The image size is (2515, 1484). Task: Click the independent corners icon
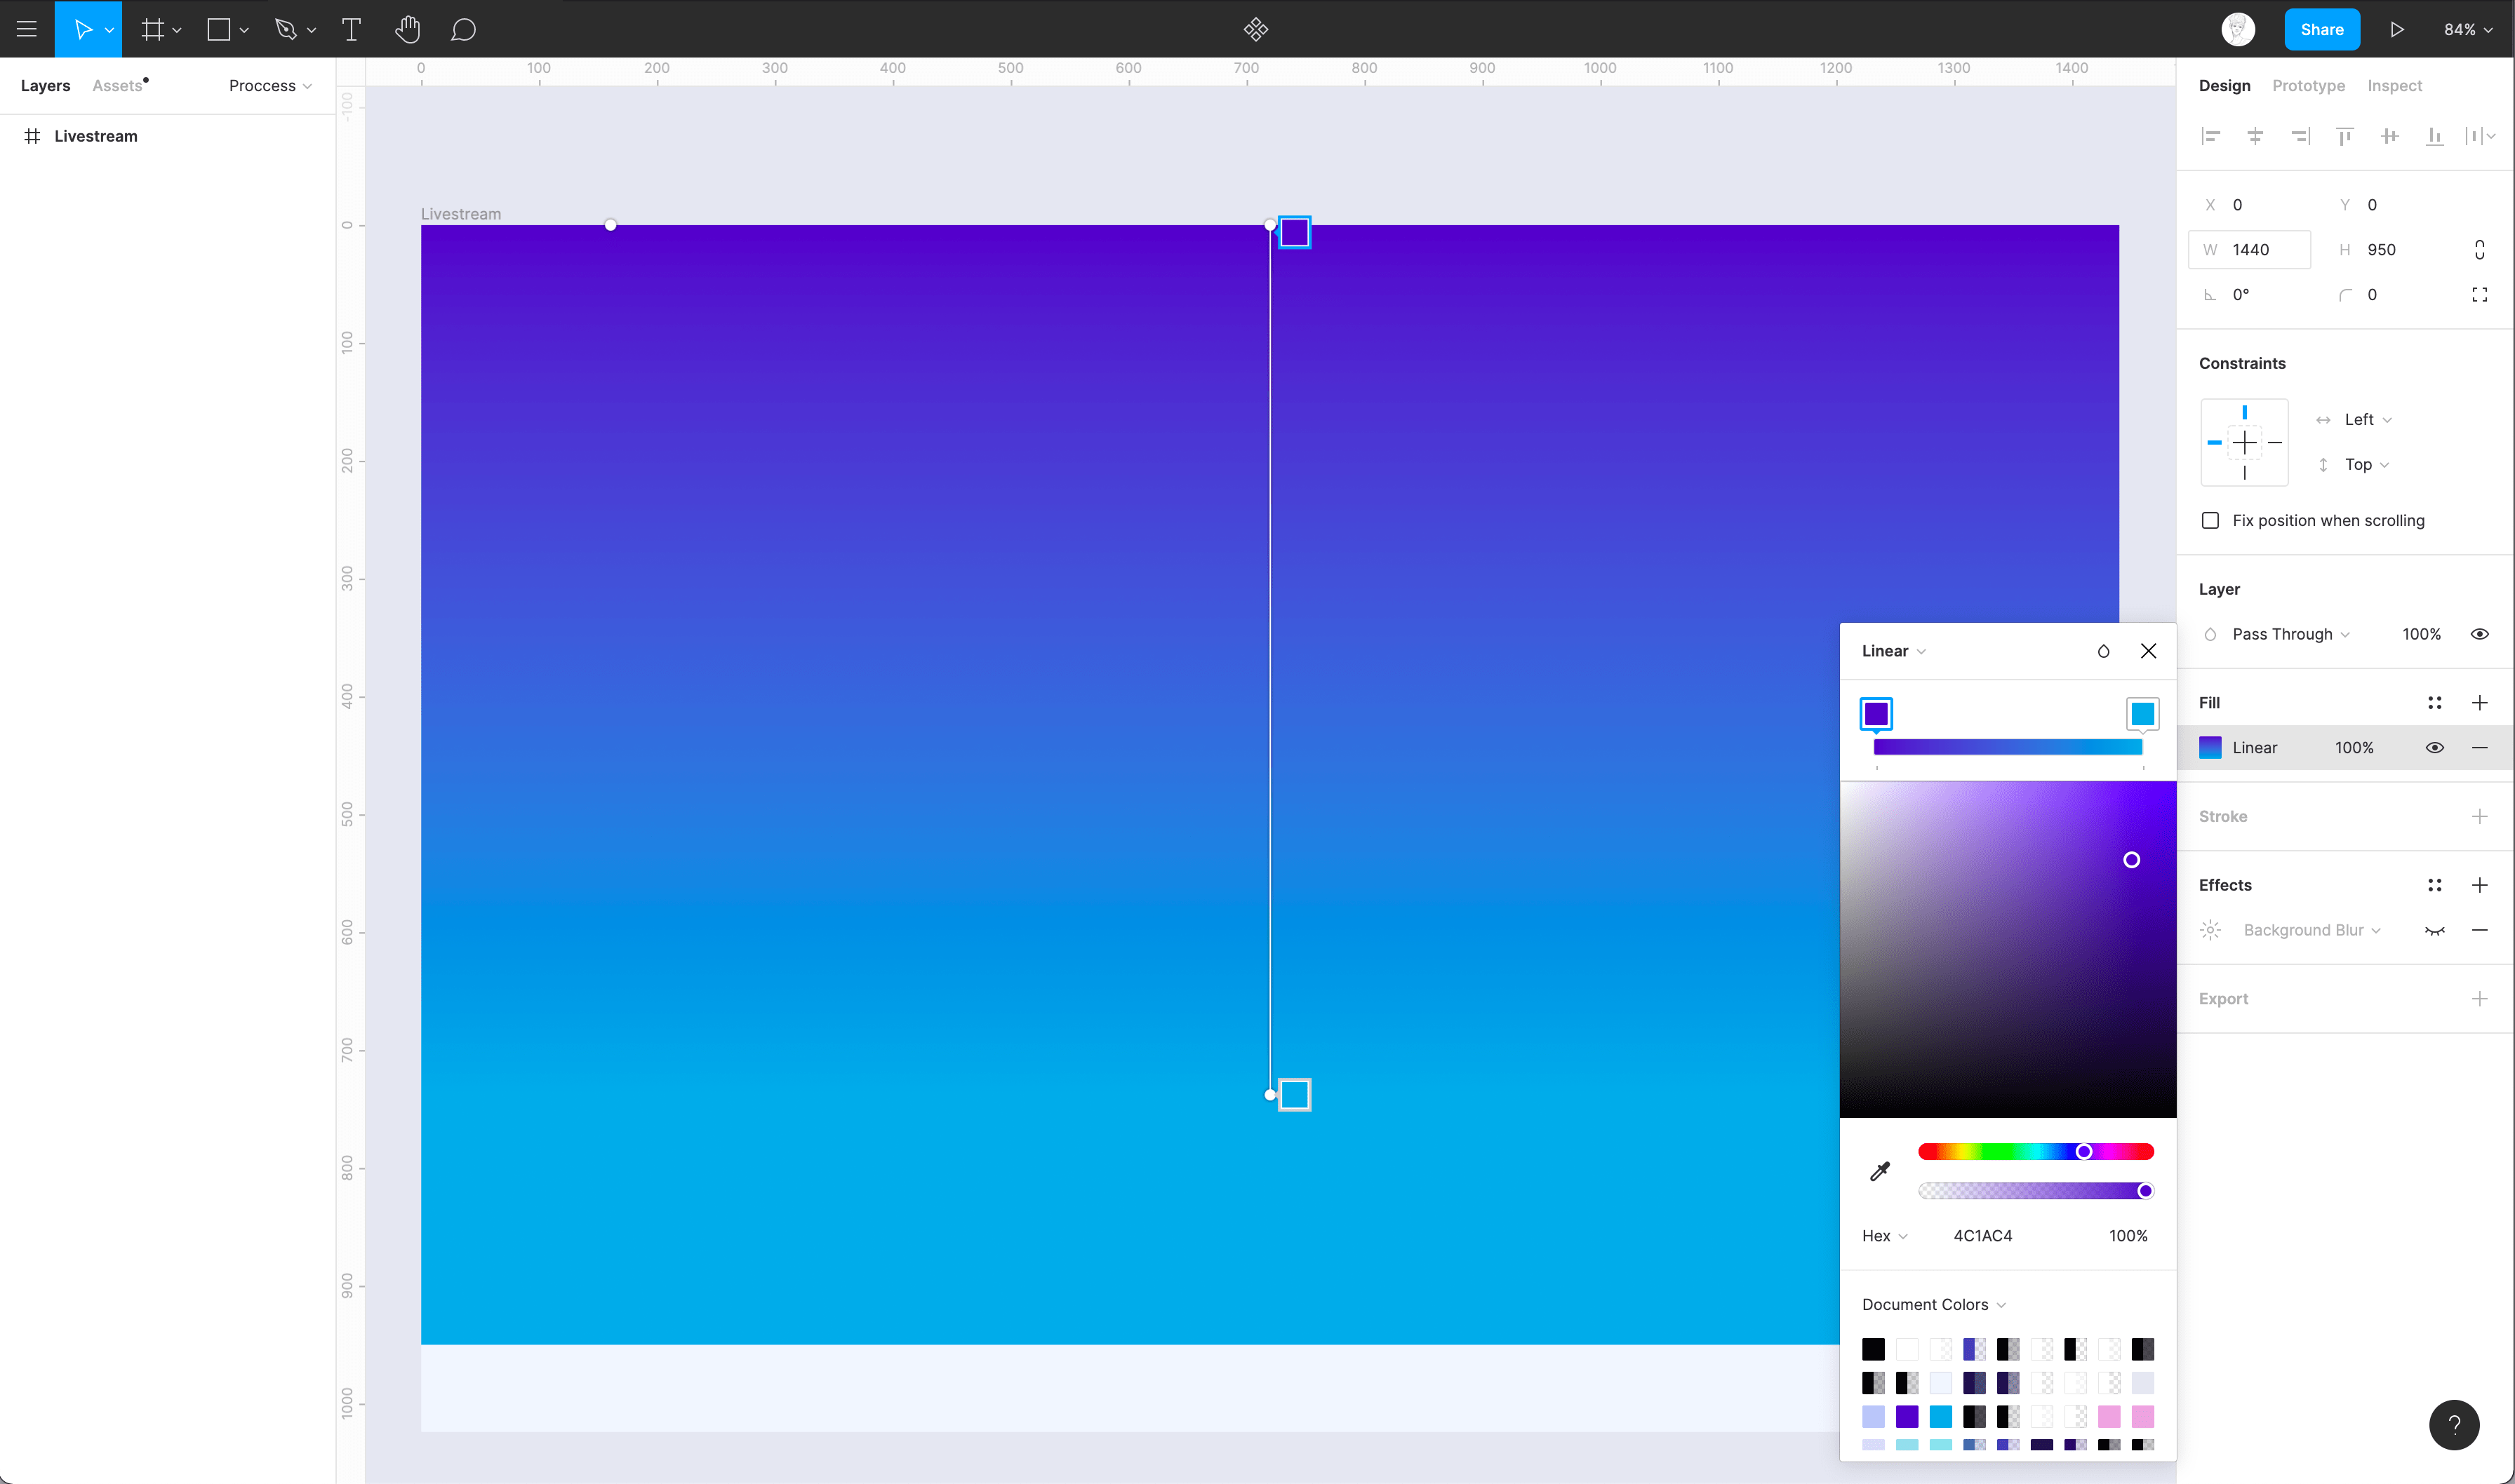click(x=2479, y=294)
